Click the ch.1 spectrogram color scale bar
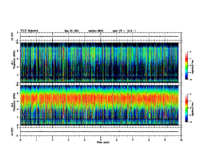Viewport: 204px width, 157px height. pyautogui.click(x=186, y=66)
